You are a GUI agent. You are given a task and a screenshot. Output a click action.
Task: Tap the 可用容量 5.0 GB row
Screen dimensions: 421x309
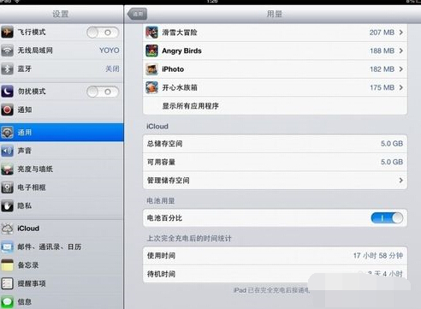click(x=275, y=162)
